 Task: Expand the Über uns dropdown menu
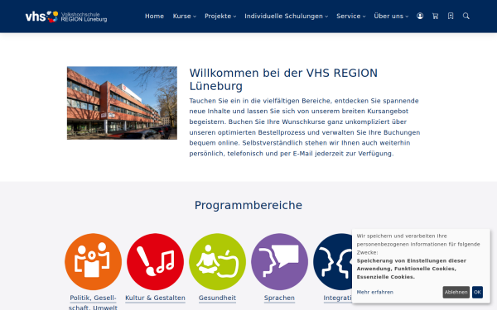[391, 17]
